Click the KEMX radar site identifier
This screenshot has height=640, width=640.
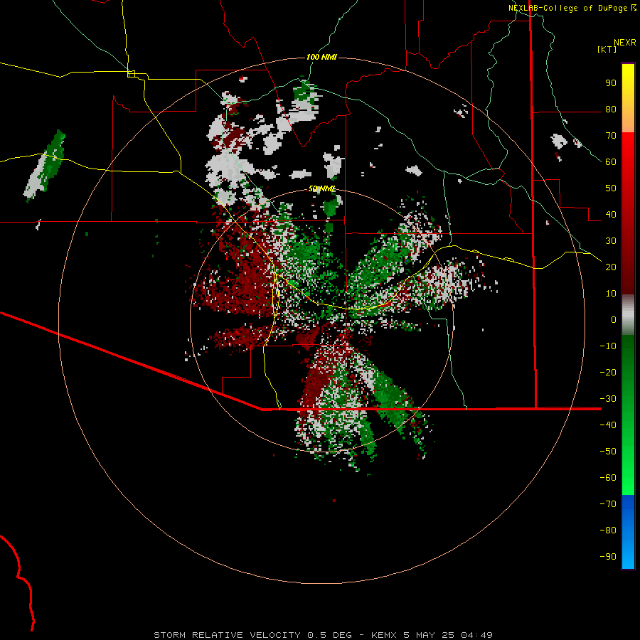385,635
